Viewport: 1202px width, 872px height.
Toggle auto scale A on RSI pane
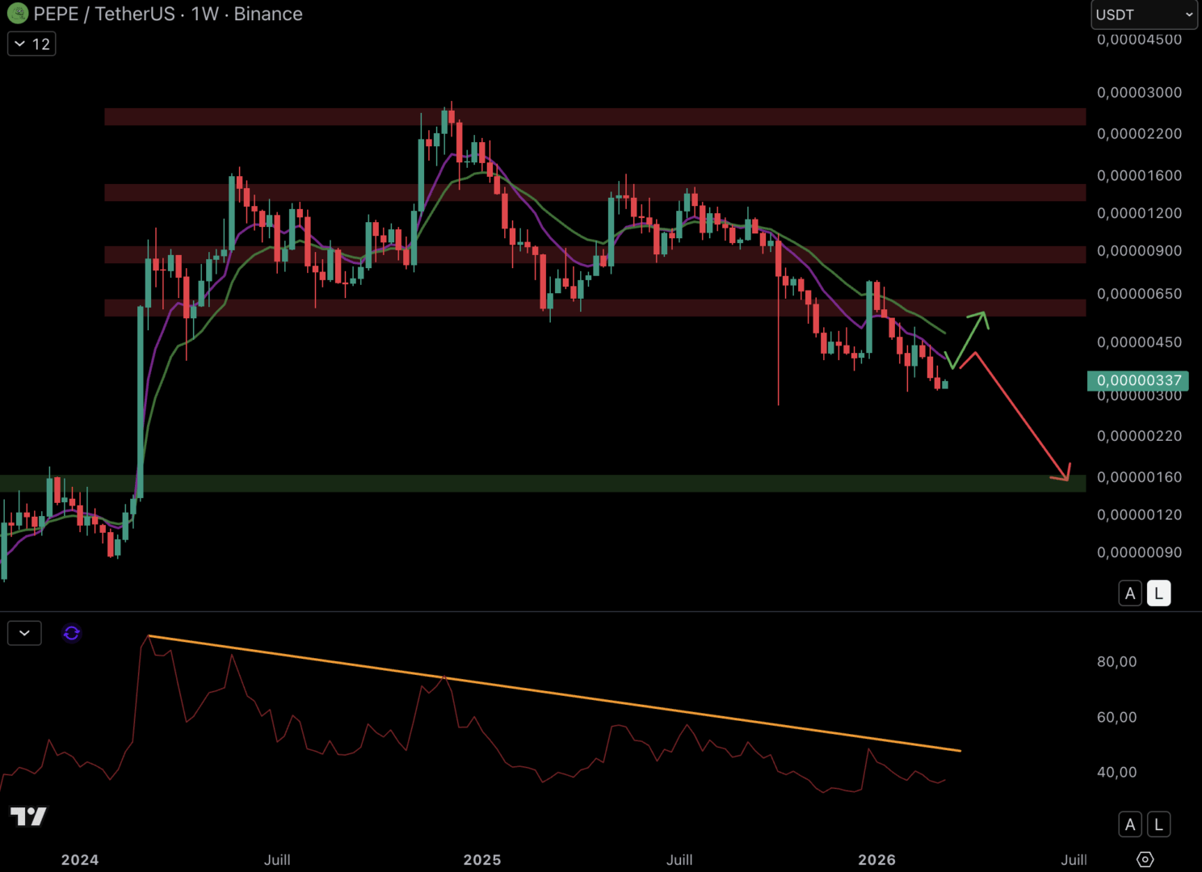(x=1130, y=824)
